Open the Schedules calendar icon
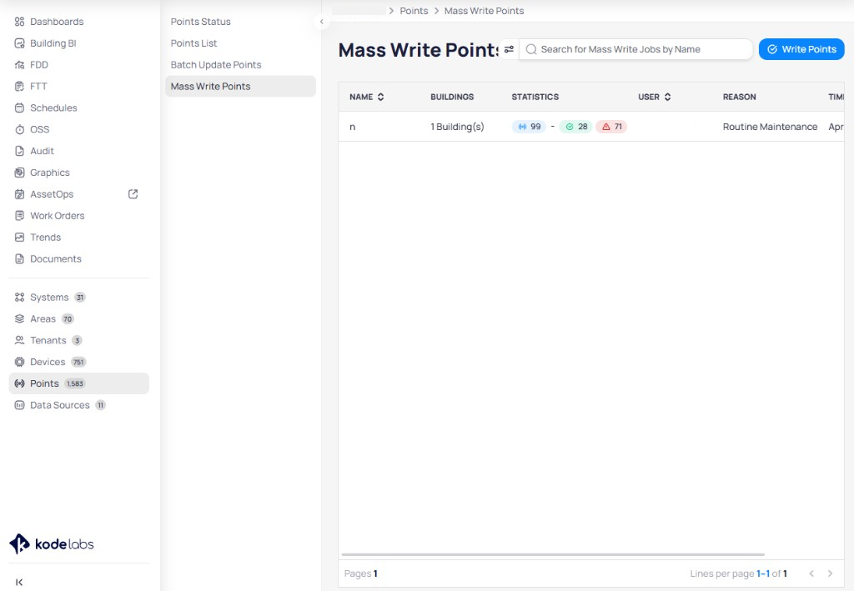 tap(20, 108)
